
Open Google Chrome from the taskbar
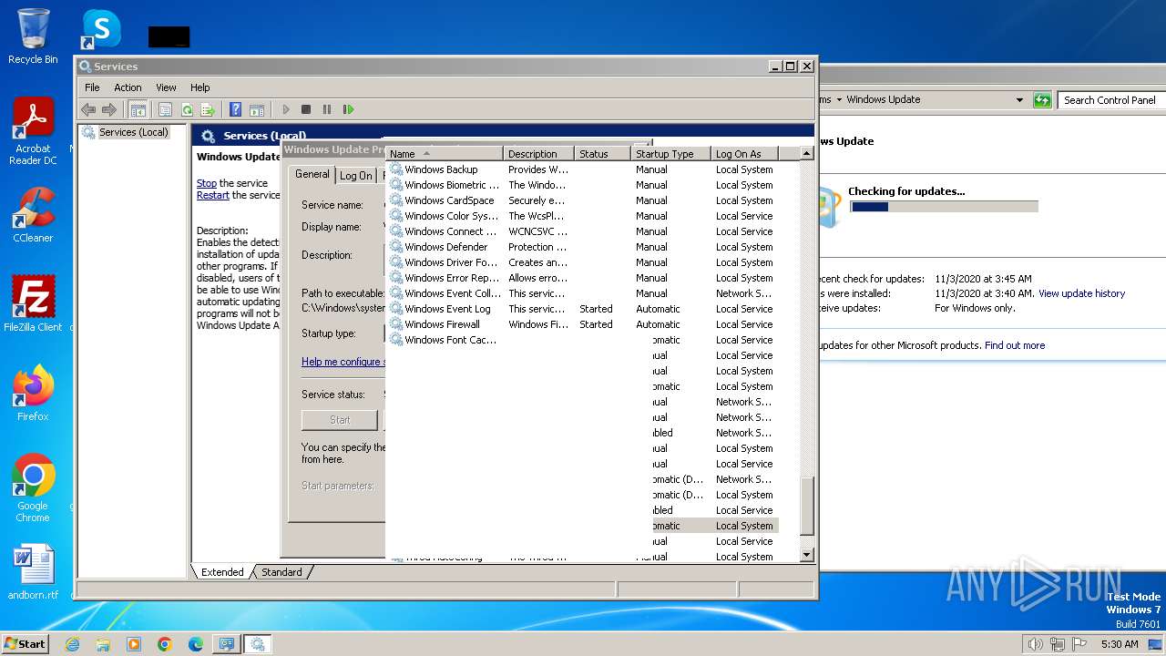click(165, 644)
